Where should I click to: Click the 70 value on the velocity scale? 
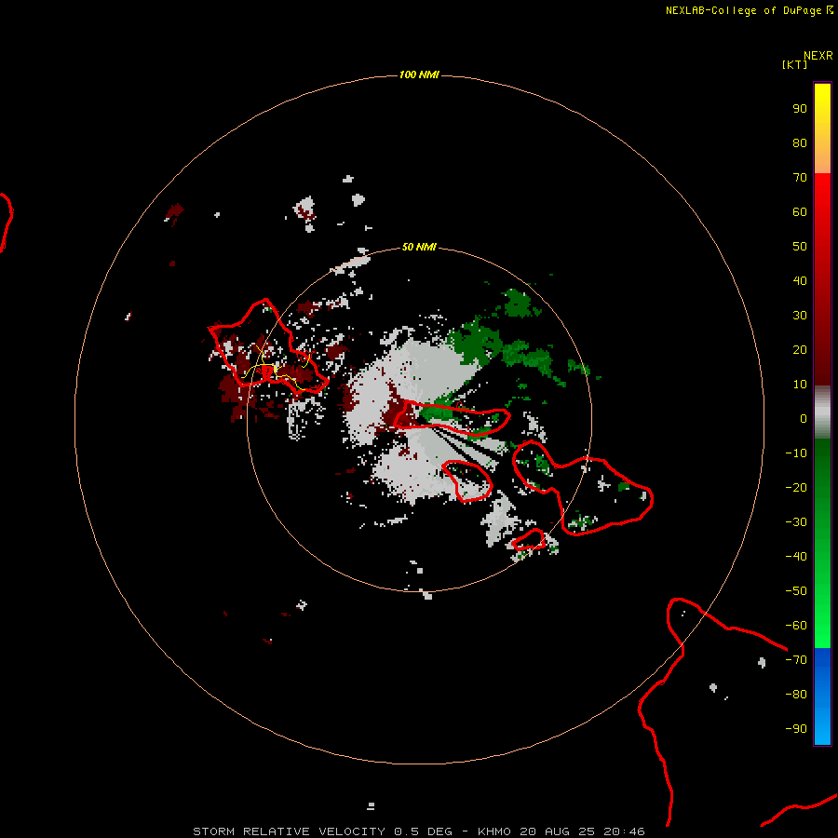800,178
